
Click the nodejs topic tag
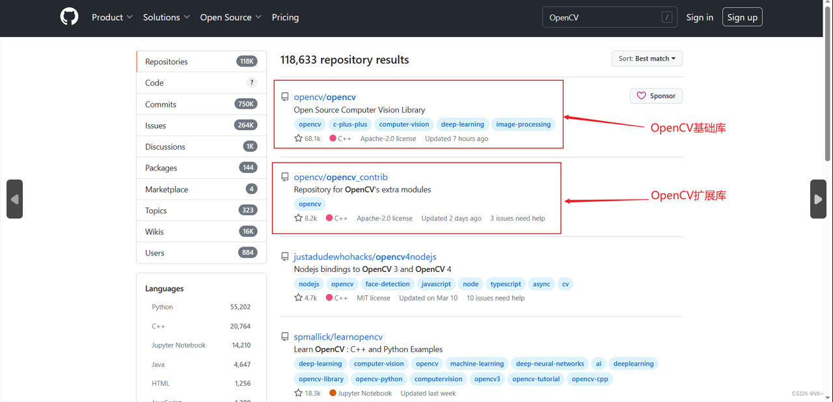coord(309,284)
